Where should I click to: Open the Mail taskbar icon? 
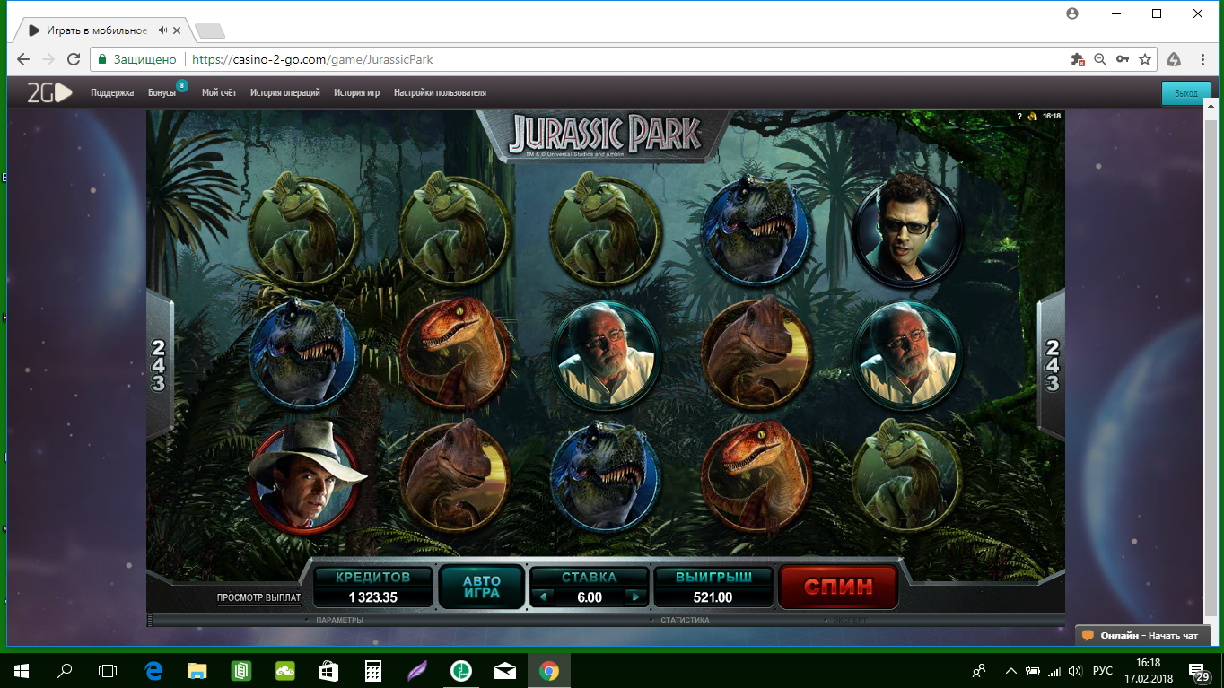click(505, 670)
